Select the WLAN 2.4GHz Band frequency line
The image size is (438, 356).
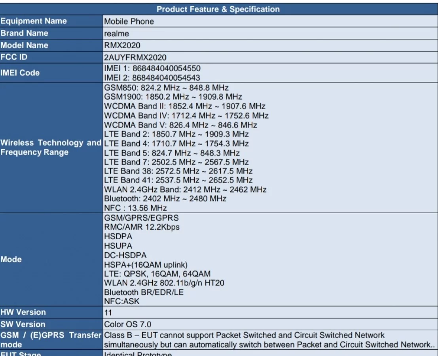coord(185,189)
